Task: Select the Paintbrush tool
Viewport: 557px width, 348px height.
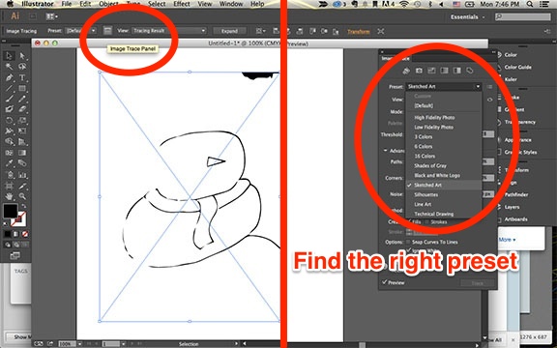Action: coord(9,99)
